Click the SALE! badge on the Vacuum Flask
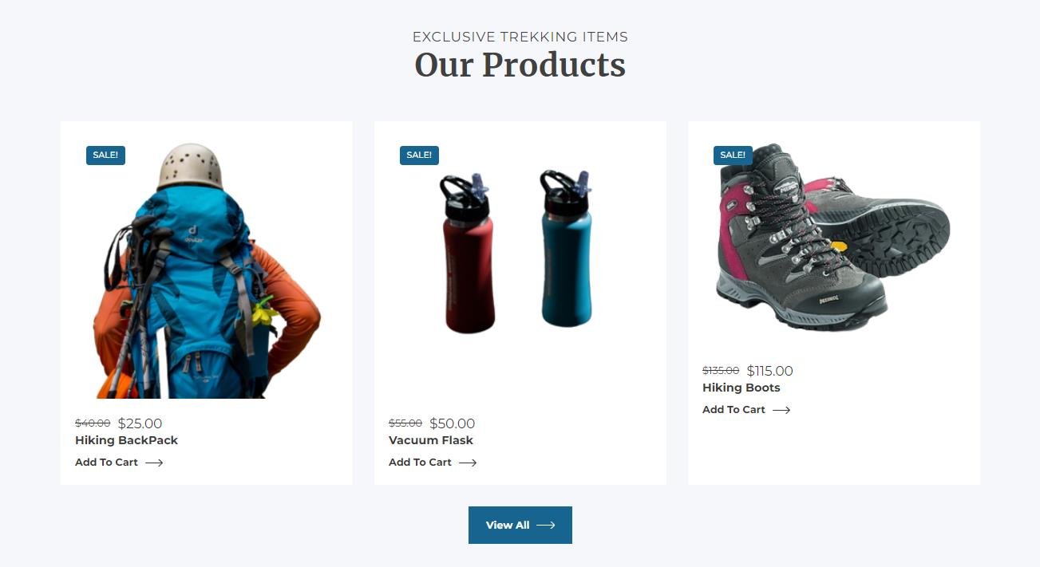This screenshot has height=567, width=1040. pyautogui.click(x=419, y=155)
